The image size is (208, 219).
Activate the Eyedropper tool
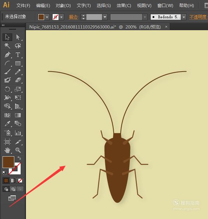[7, 124]
